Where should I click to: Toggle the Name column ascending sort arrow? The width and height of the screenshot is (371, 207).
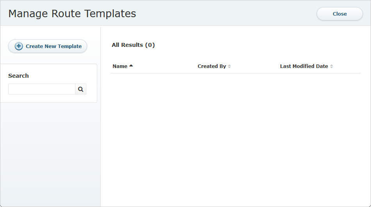(x=131, y=66)
